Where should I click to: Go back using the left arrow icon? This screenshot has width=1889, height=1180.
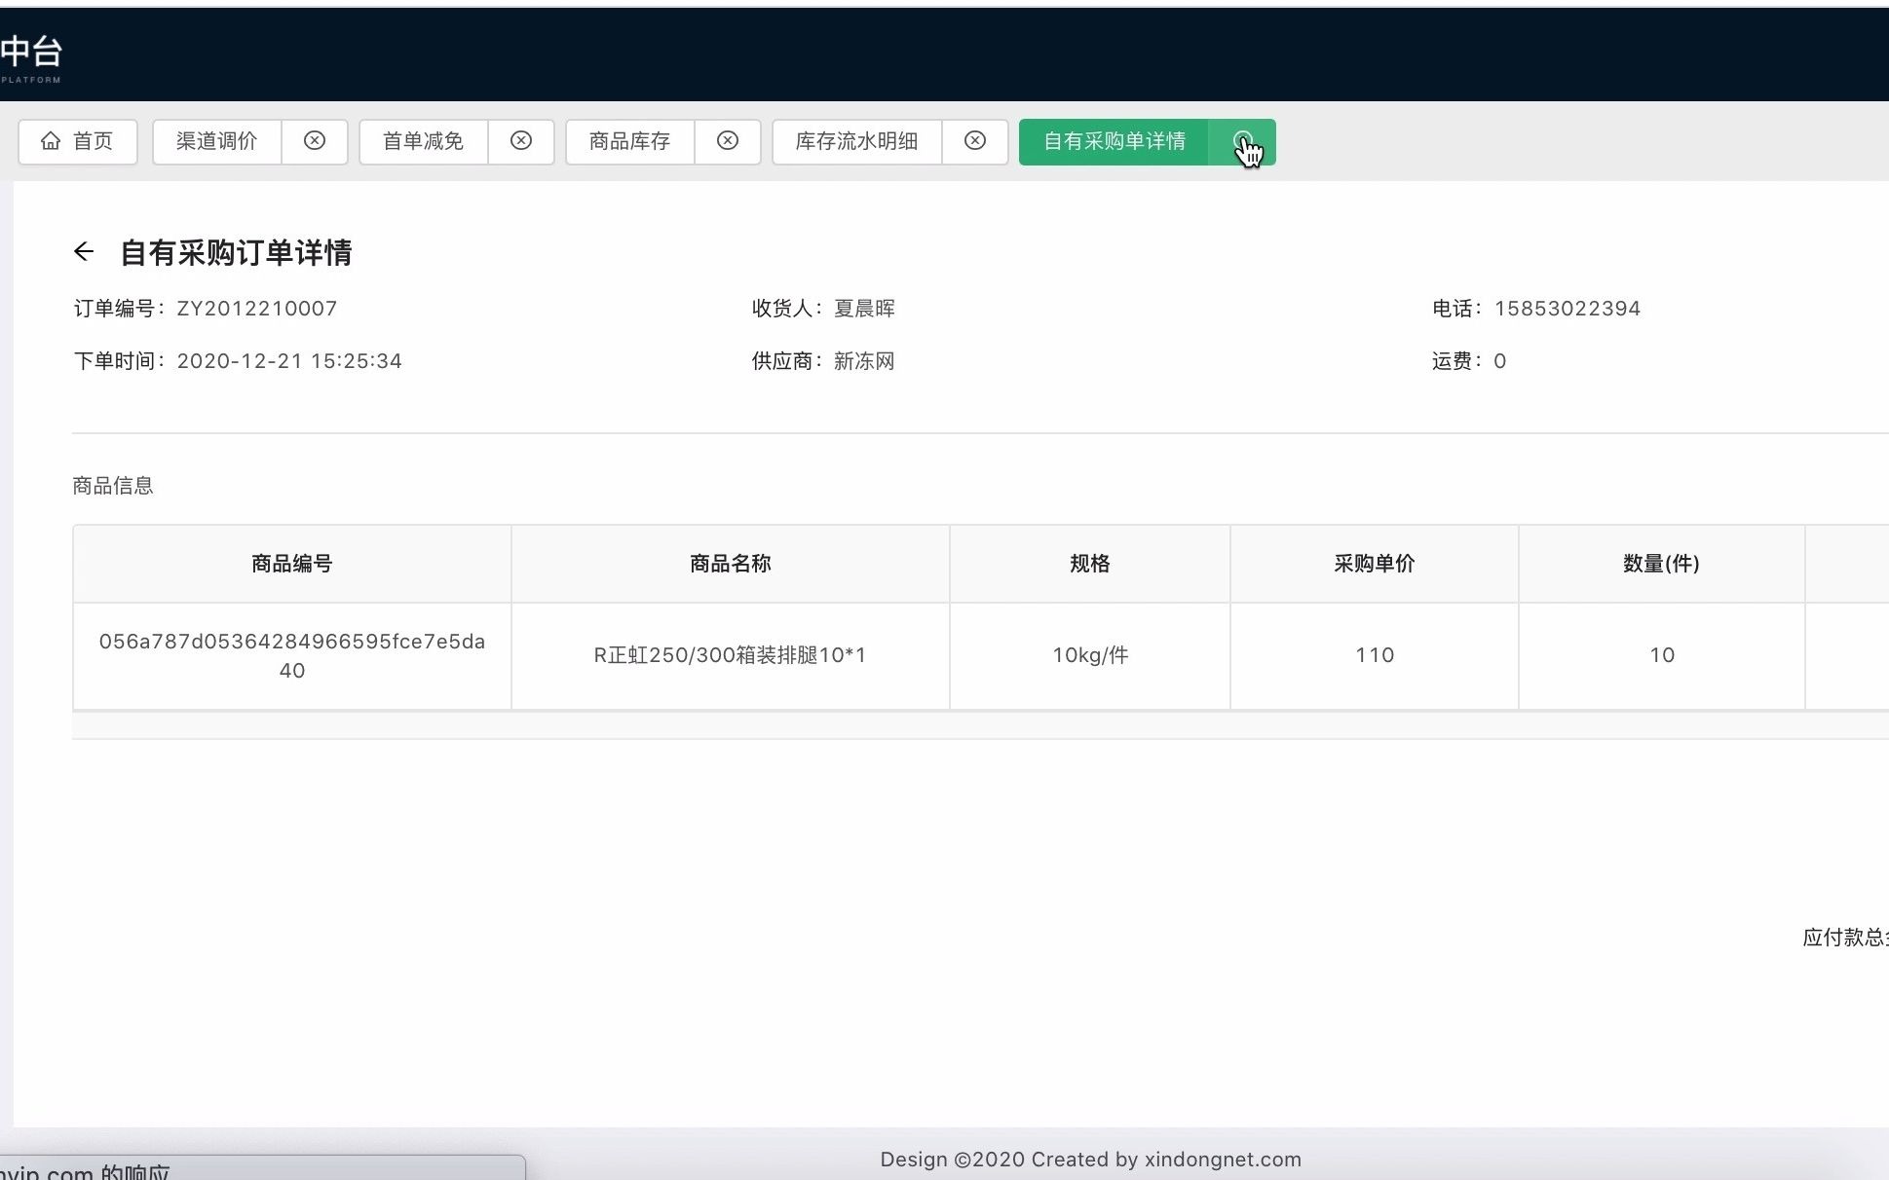pos(84,252)
